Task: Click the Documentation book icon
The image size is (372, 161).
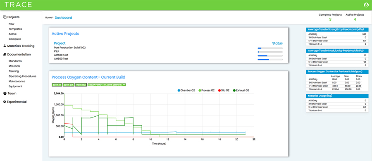Action: (x=5, y=54)
